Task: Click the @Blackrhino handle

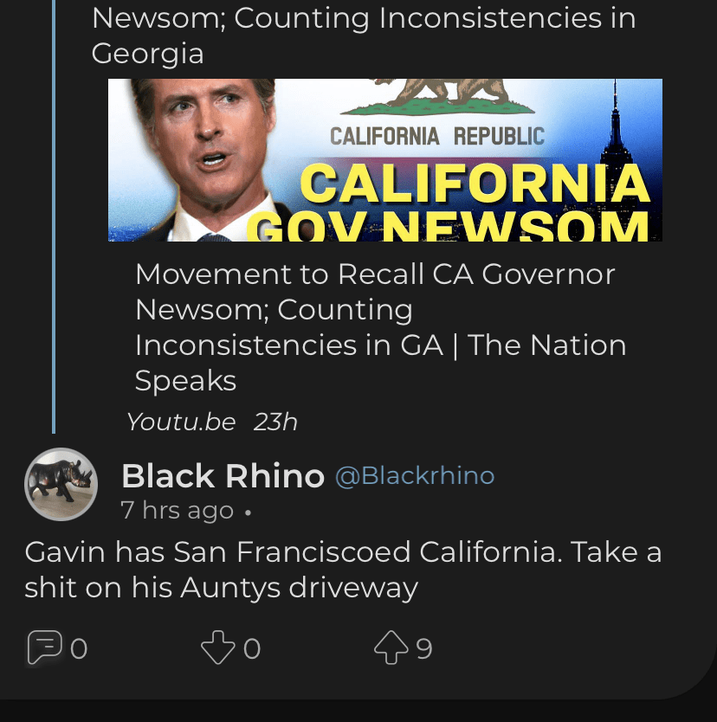Action: [415, 475]
